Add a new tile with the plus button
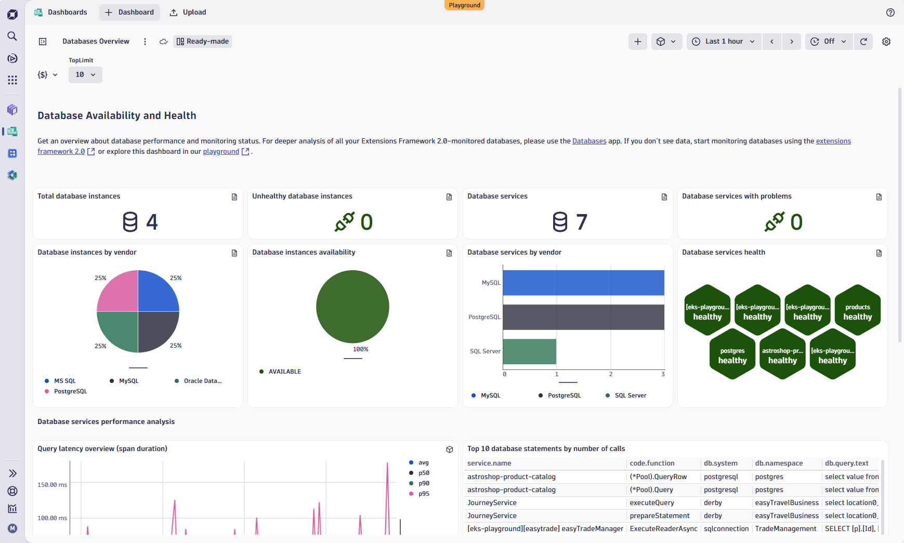The height and width of the screenshot is (543, 904). [x=638, y=42]
